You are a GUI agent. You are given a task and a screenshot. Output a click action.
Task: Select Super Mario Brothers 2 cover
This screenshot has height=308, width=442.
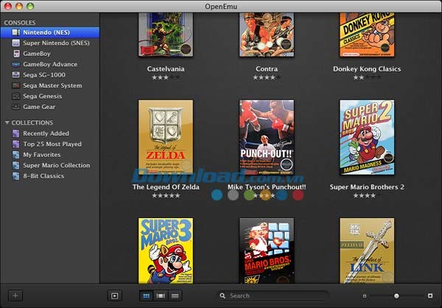[367, 137]
